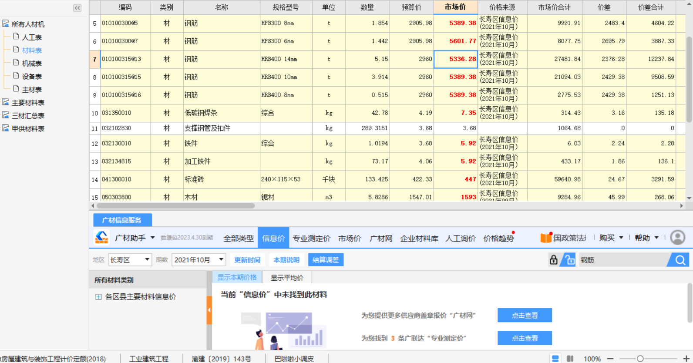
Task: Select row 7 header
Action: [x=94, y=59]
